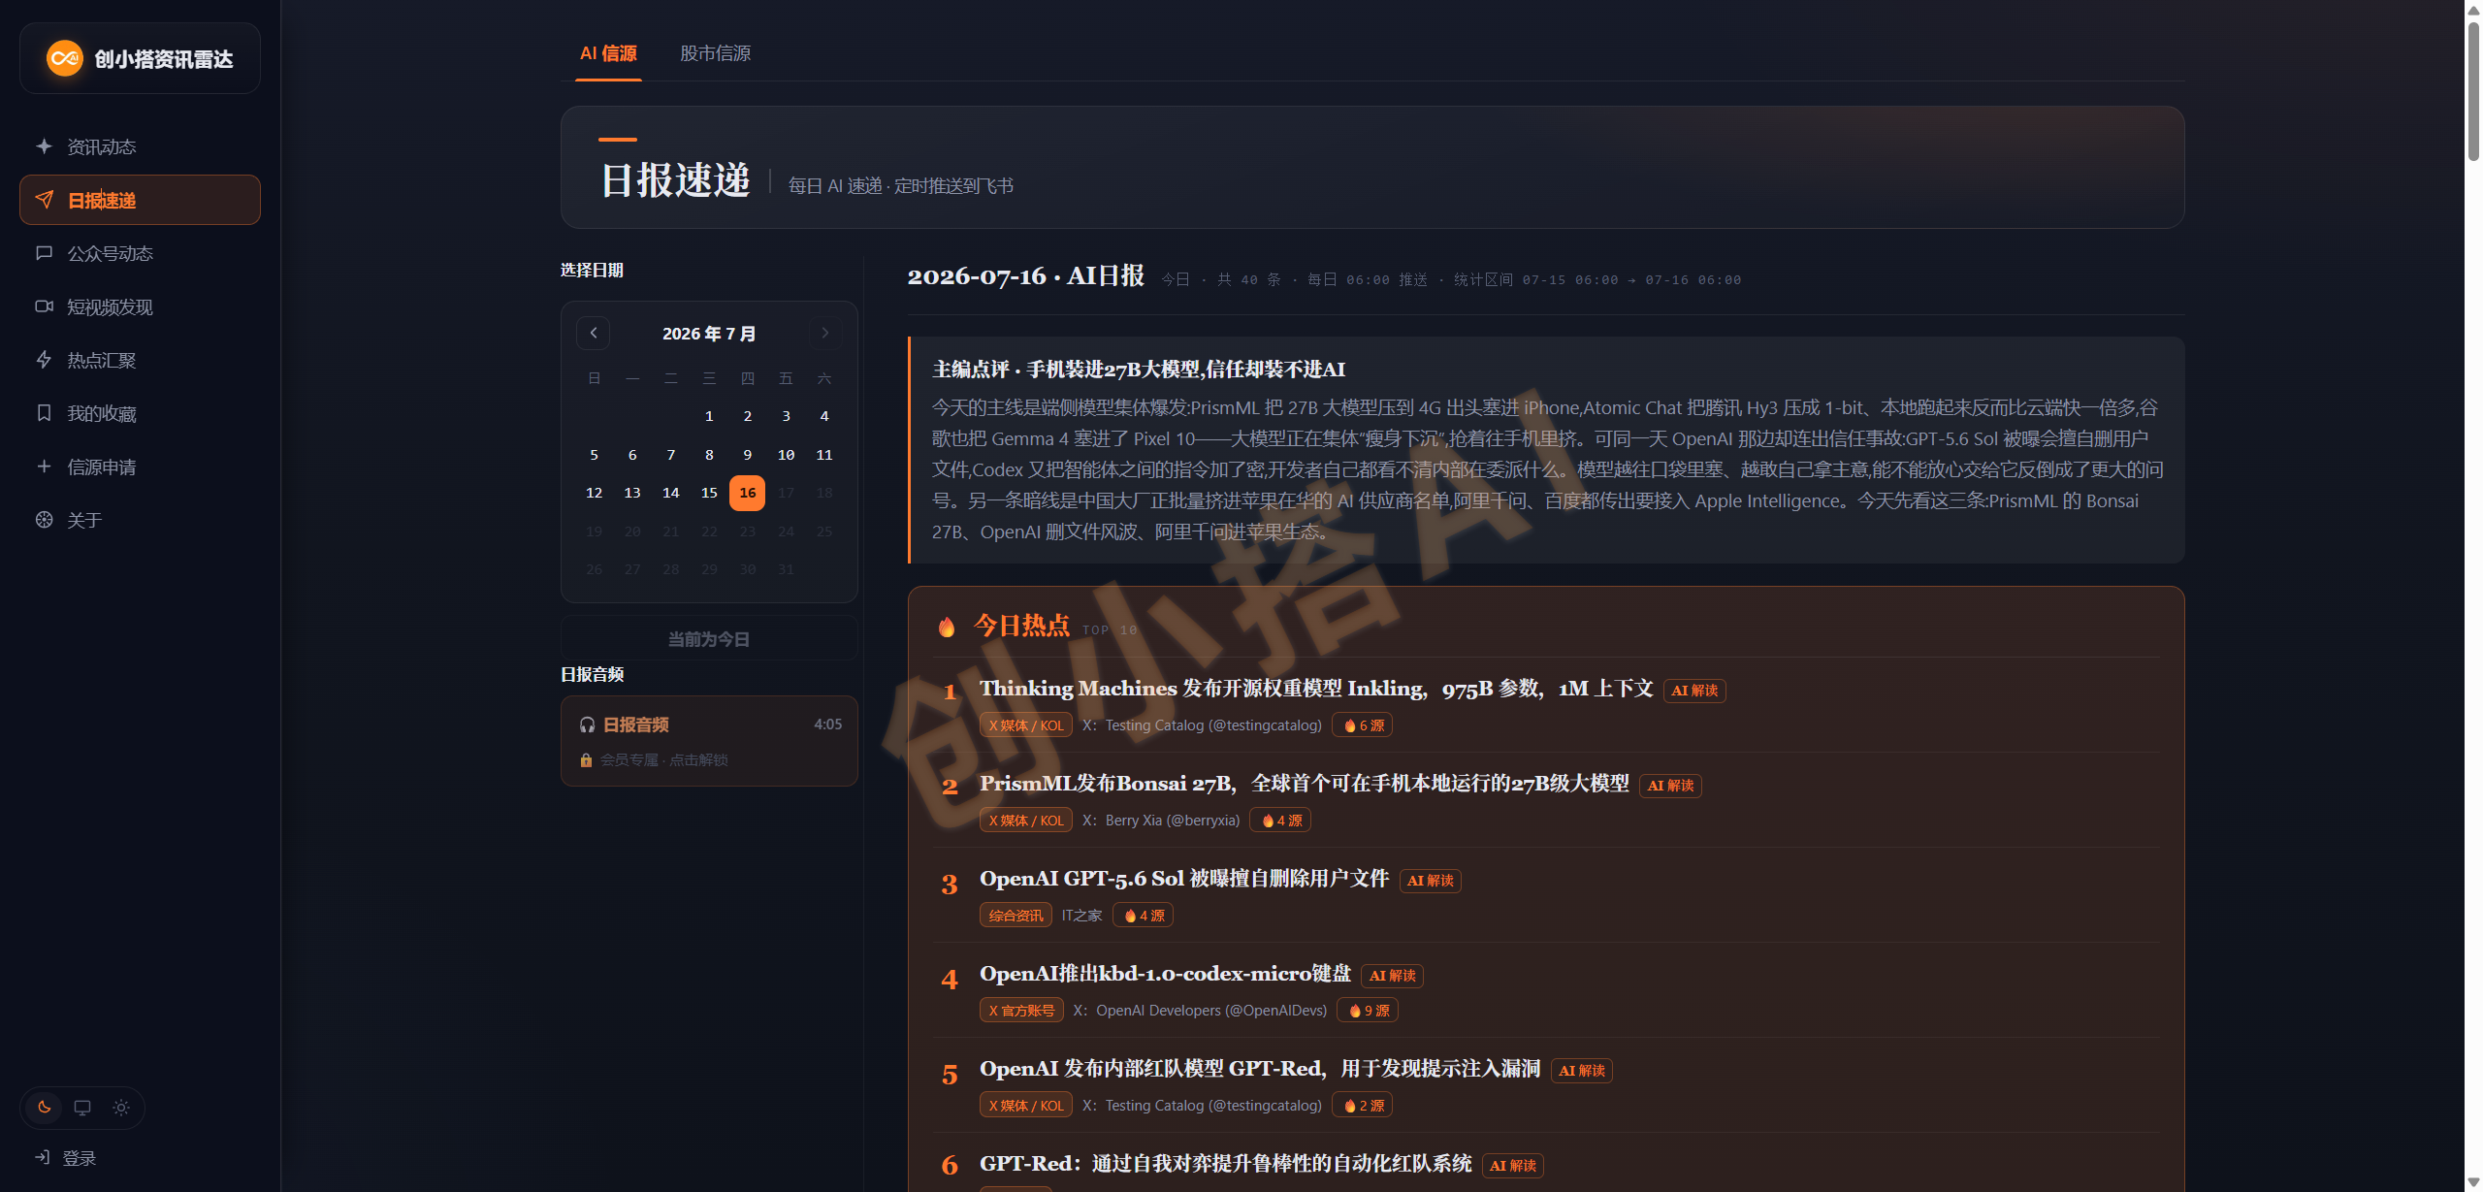The image size is (2483, 1192).
Task: Click 会员专属 · 点击解锁 to unlock audio
Action: point(663,759)
